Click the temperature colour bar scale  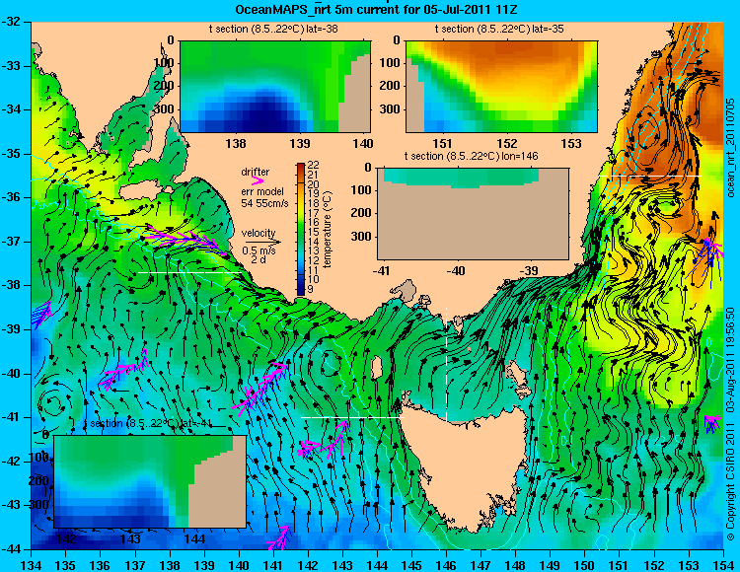[301, 229]
